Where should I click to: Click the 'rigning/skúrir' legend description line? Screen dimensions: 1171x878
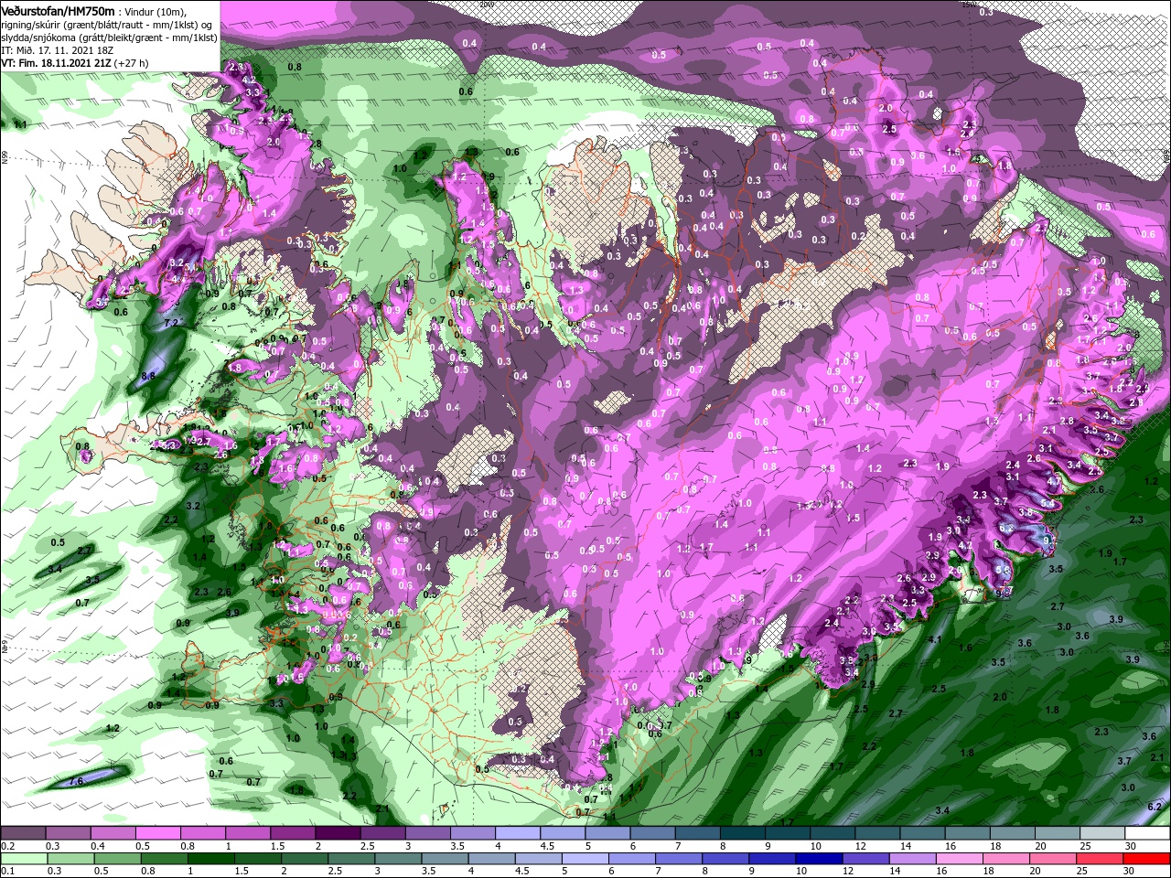click(108, 25)
